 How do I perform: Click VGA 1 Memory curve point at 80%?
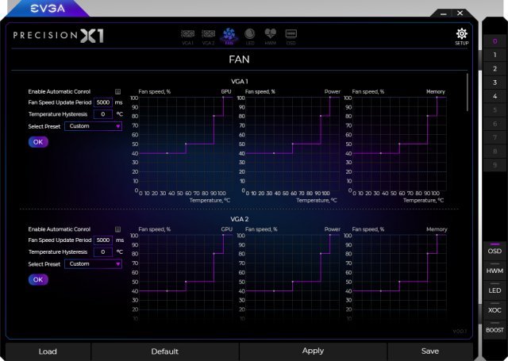[x=427, y=116]
